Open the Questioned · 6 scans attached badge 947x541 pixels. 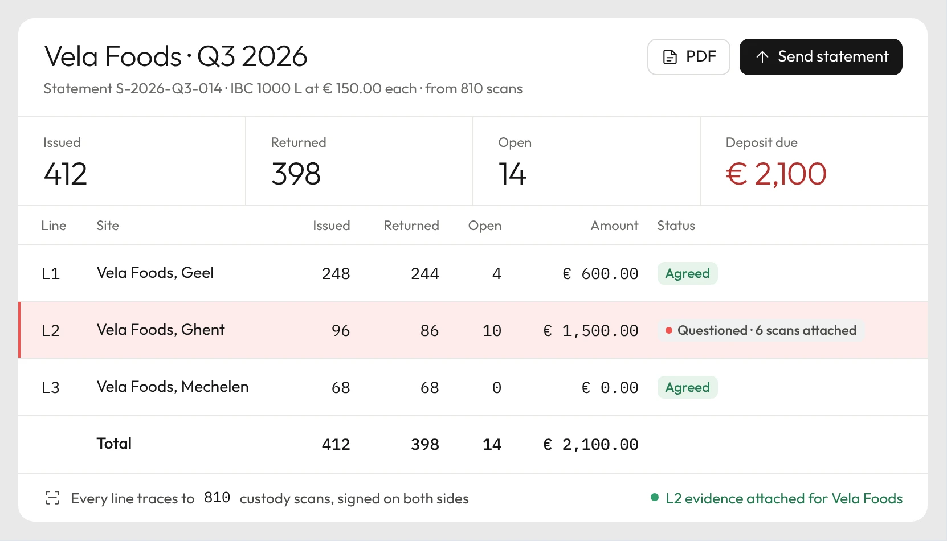coord(761,330)
